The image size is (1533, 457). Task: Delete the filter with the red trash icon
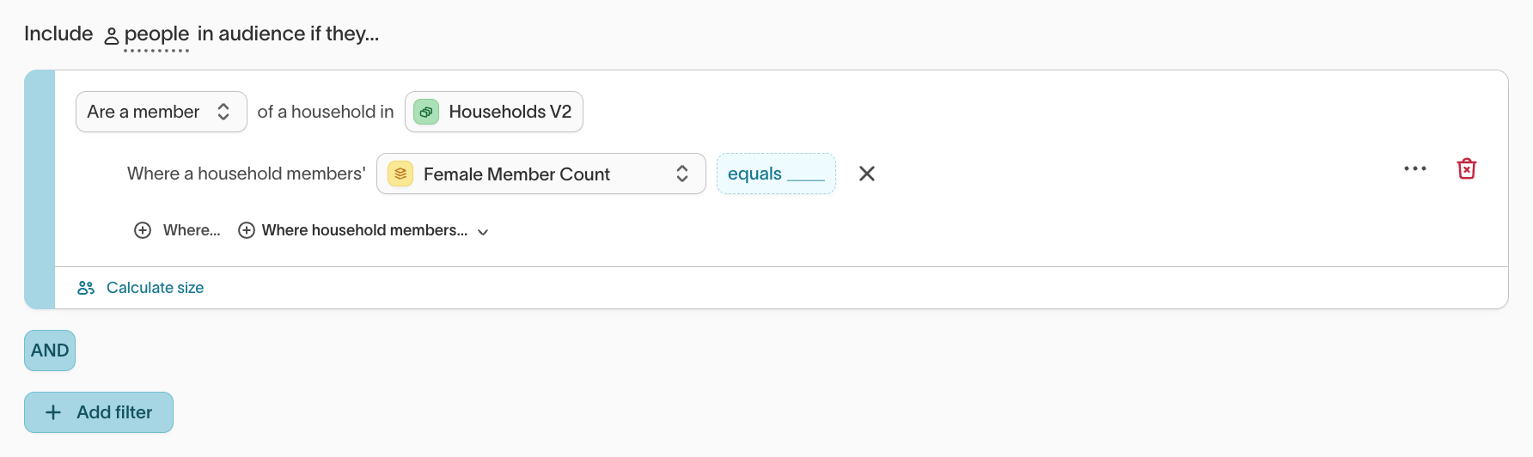1467,168
